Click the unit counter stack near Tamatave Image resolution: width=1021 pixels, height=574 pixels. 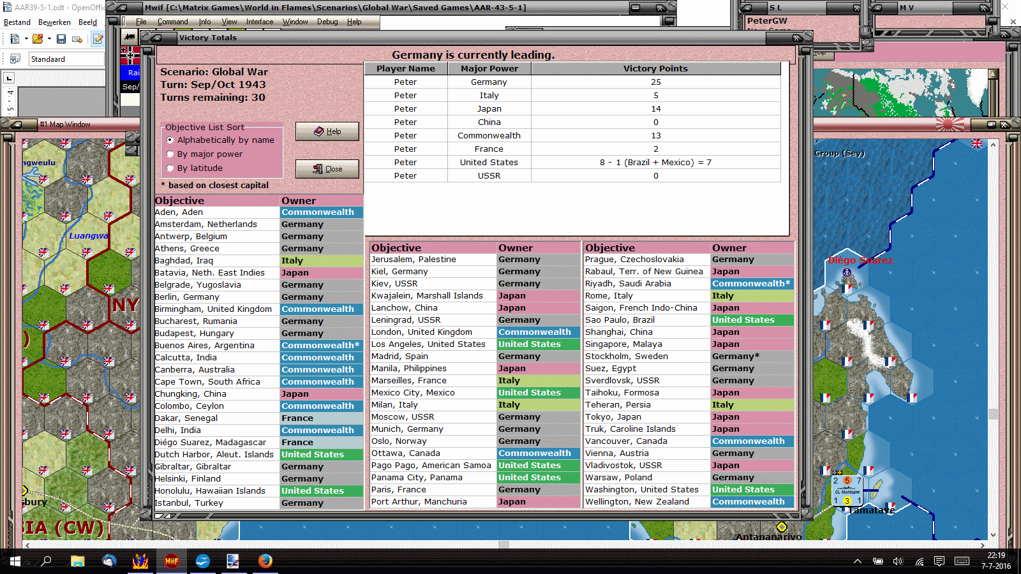pyautogui.click(x=847, y=490)
